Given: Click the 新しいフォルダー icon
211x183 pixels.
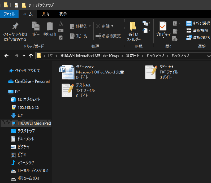Looking at the screenshot, I should click(133, 26).
